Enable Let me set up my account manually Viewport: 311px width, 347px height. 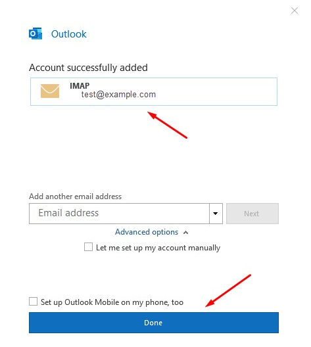click(x=88, y=247)
